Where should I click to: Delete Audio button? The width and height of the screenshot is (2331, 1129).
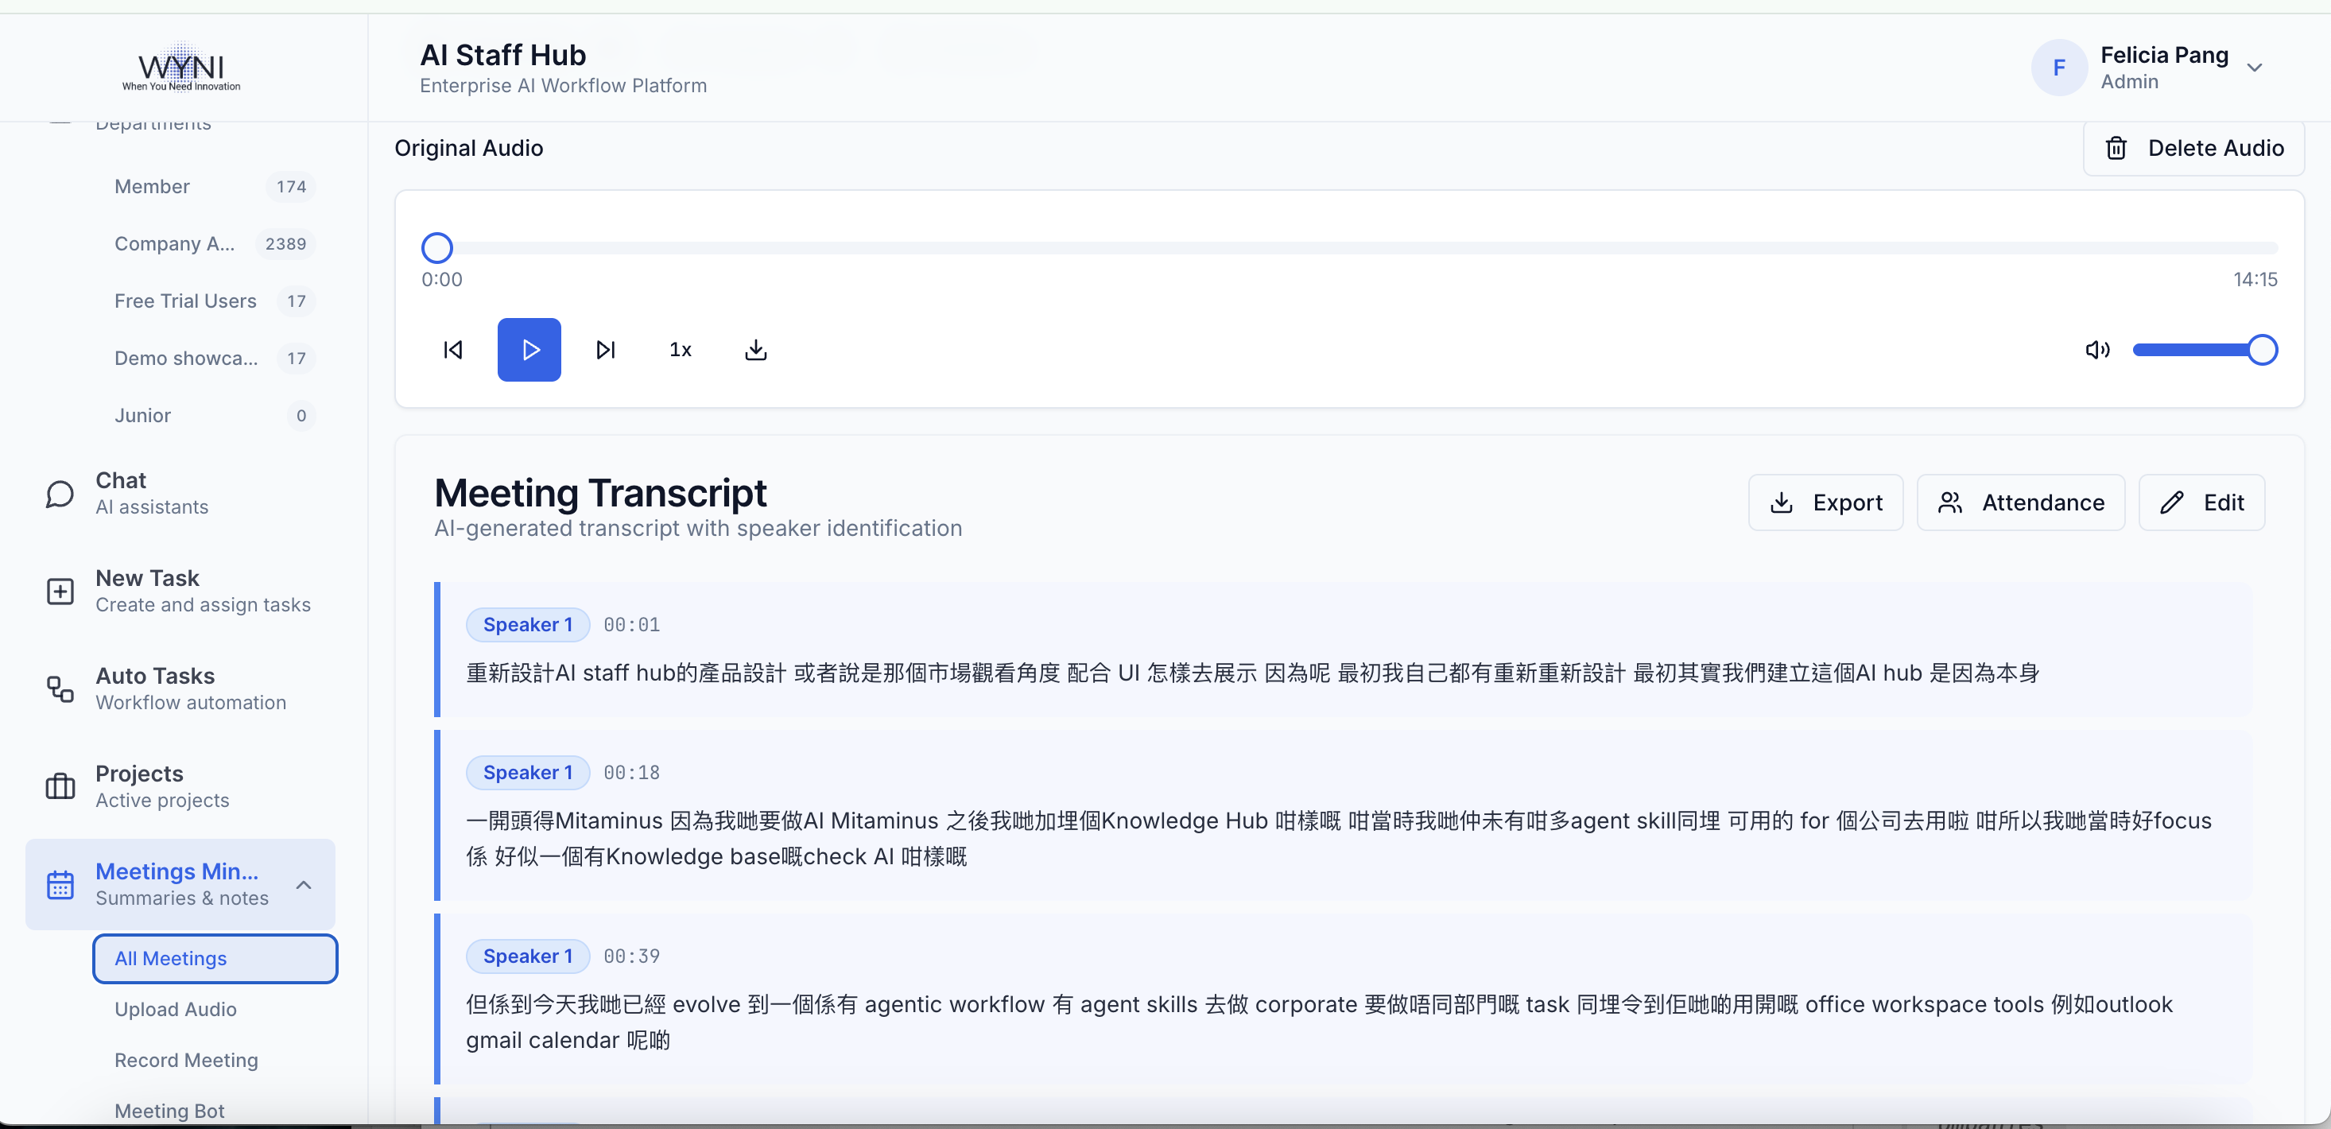pyautogui.click(x=2193, y=147)
